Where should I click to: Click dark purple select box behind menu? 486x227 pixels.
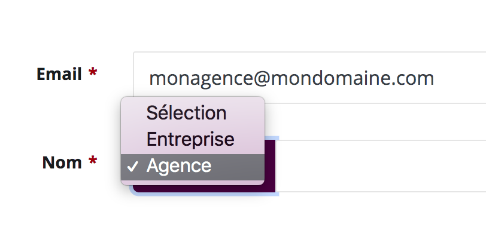270,165
